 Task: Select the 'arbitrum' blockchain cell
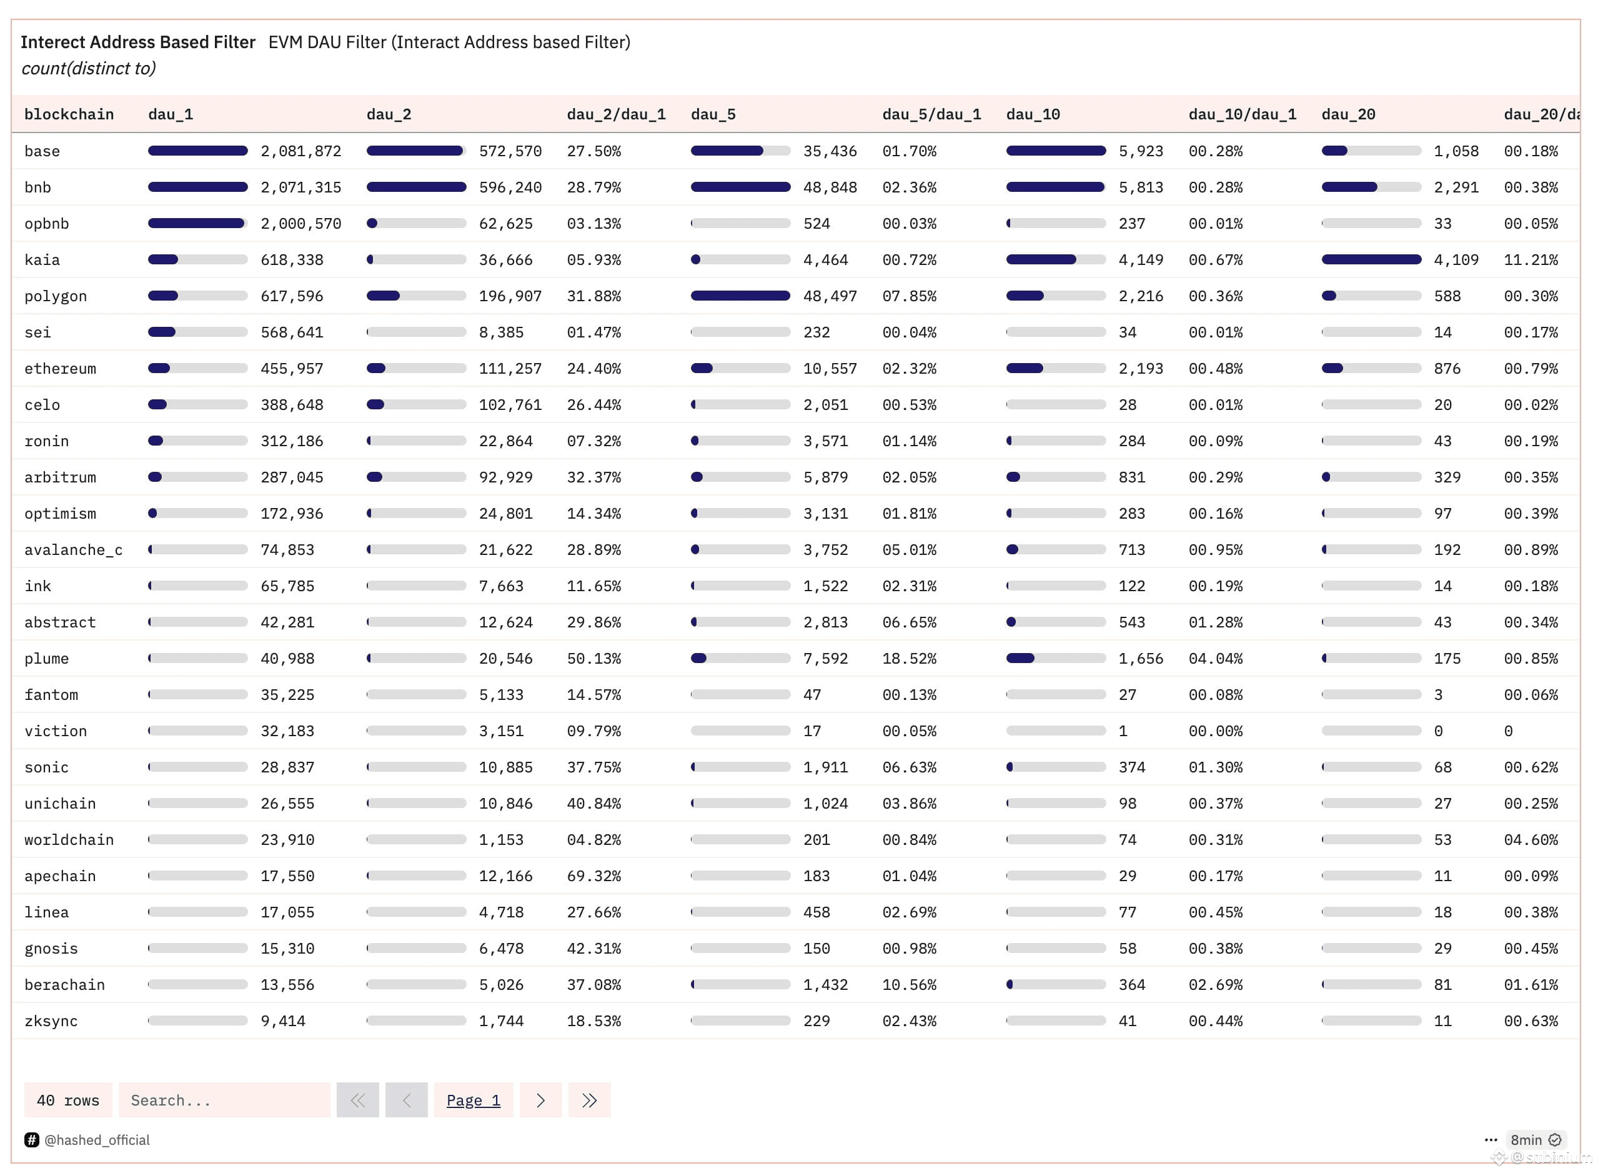click(x=61, y=477)
